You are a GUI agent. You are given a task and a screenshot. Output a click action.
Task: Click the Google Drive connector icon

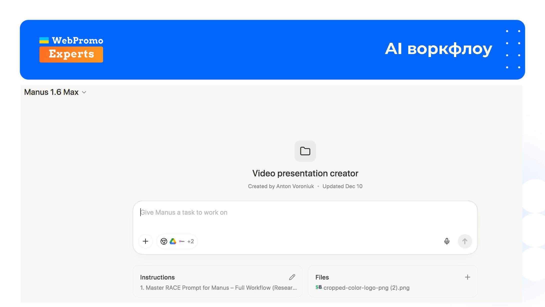tap(173, 241)
